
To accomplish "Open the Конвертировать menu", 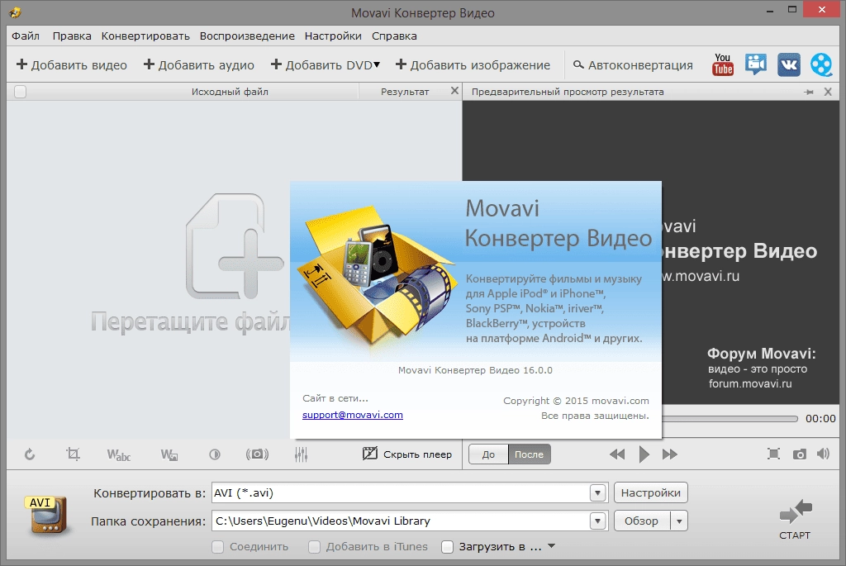I will point(145,36).
